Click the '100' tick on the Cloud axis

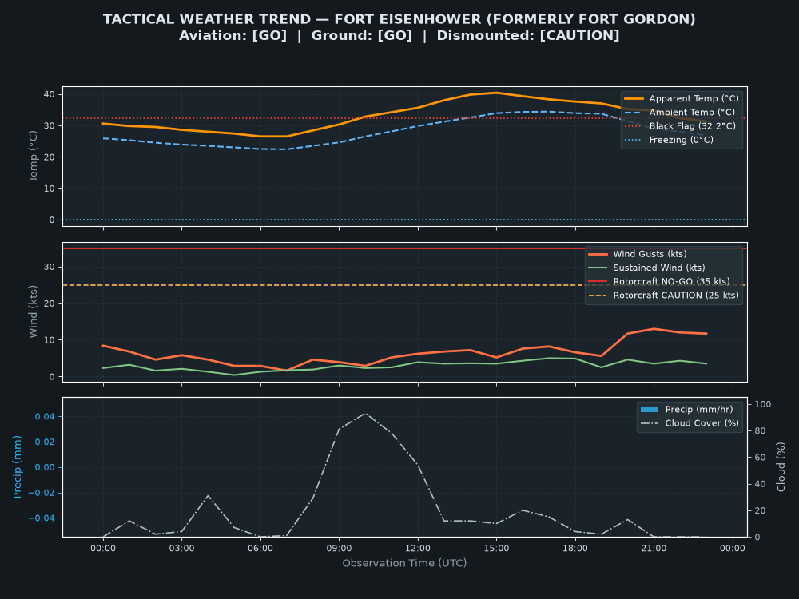click(763, 404)
